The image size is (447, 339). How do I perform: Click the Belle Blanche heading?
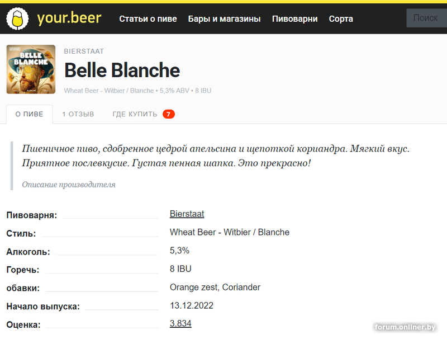coord(122,70)
